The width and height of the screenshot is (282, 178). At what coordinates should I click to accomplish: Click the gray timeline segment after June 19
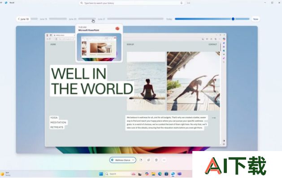pos(58,19)
